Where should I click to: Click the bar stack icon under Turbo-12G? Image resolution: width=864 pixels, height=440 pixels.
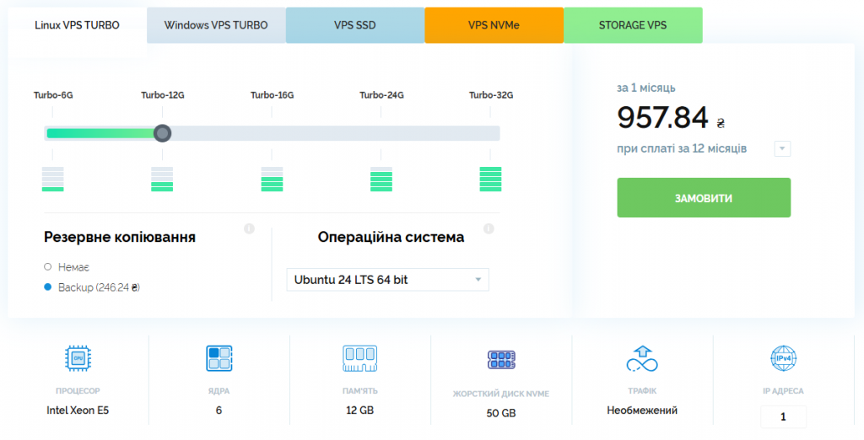point(162,179)
